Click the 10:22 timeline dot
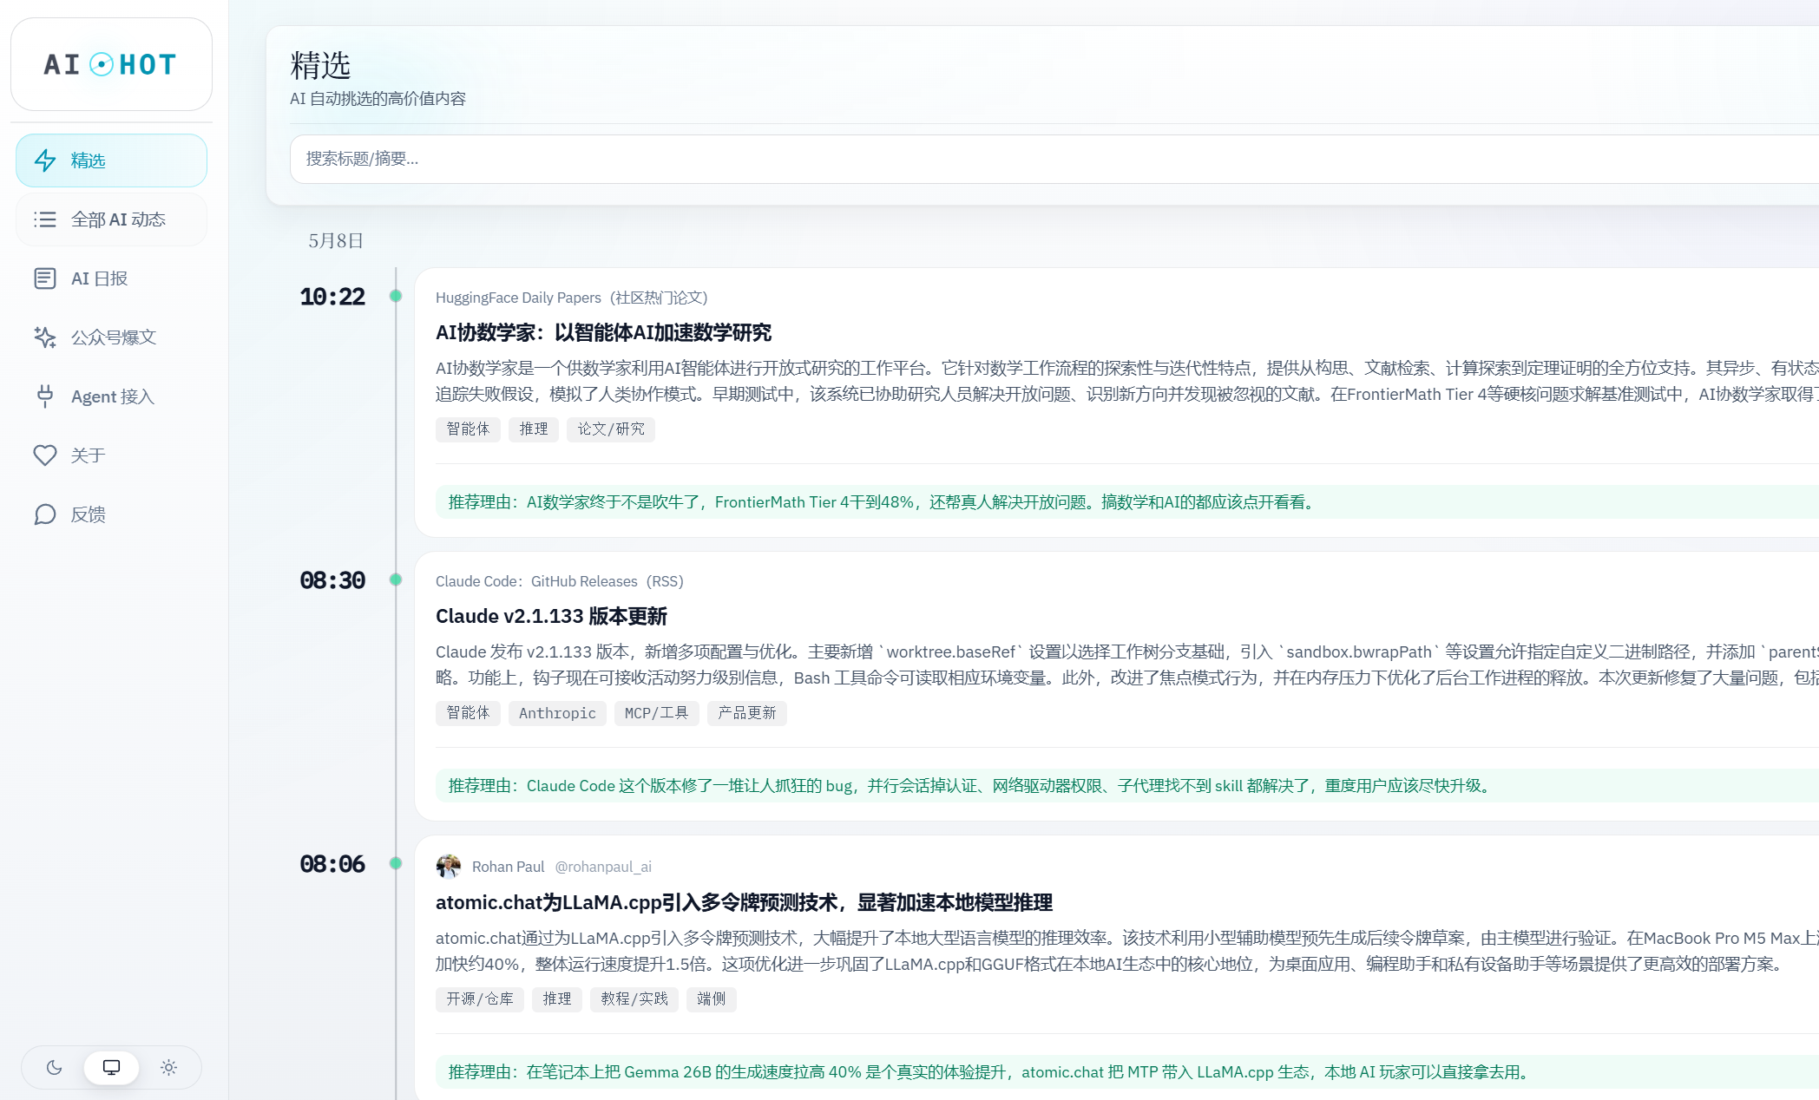The height and width of the screenshot is (1100, 1819). pyautogui.click(x=396, y=296)
